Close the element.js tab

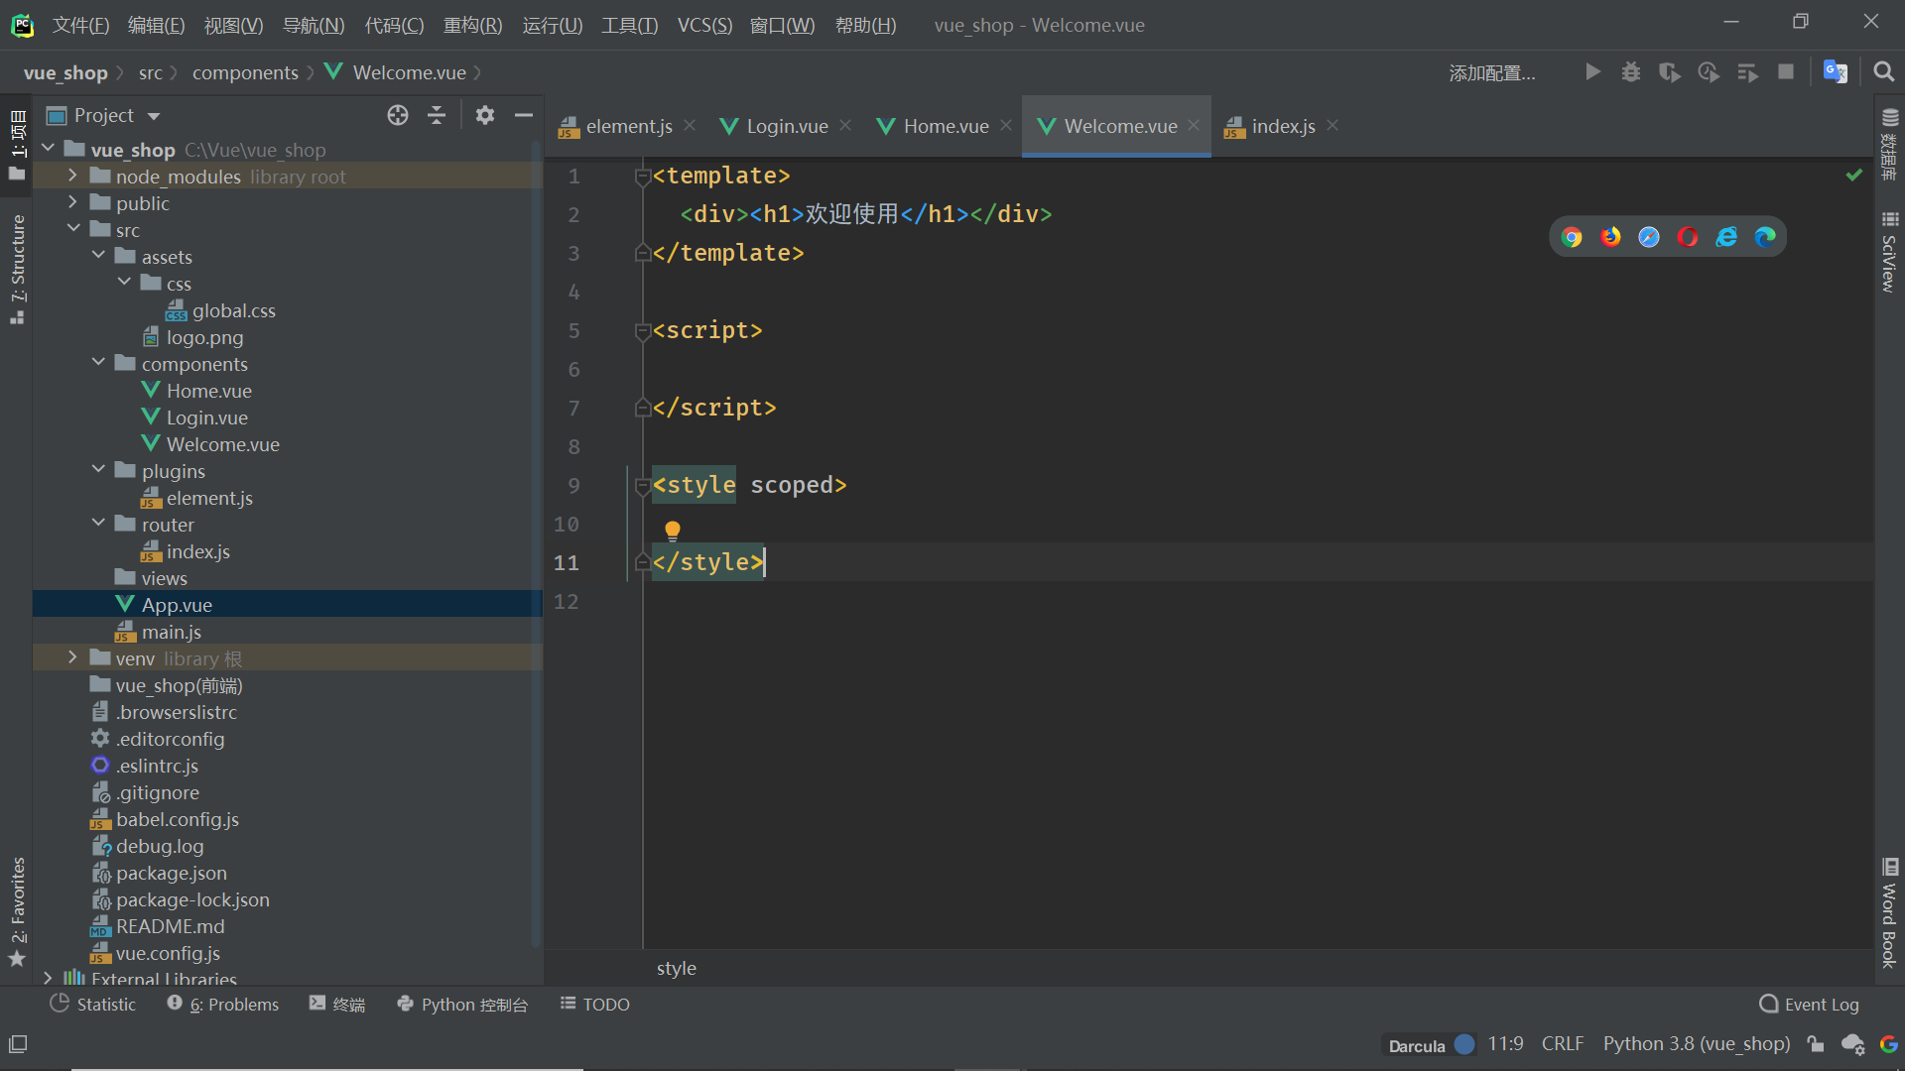[x=690, y=125]
